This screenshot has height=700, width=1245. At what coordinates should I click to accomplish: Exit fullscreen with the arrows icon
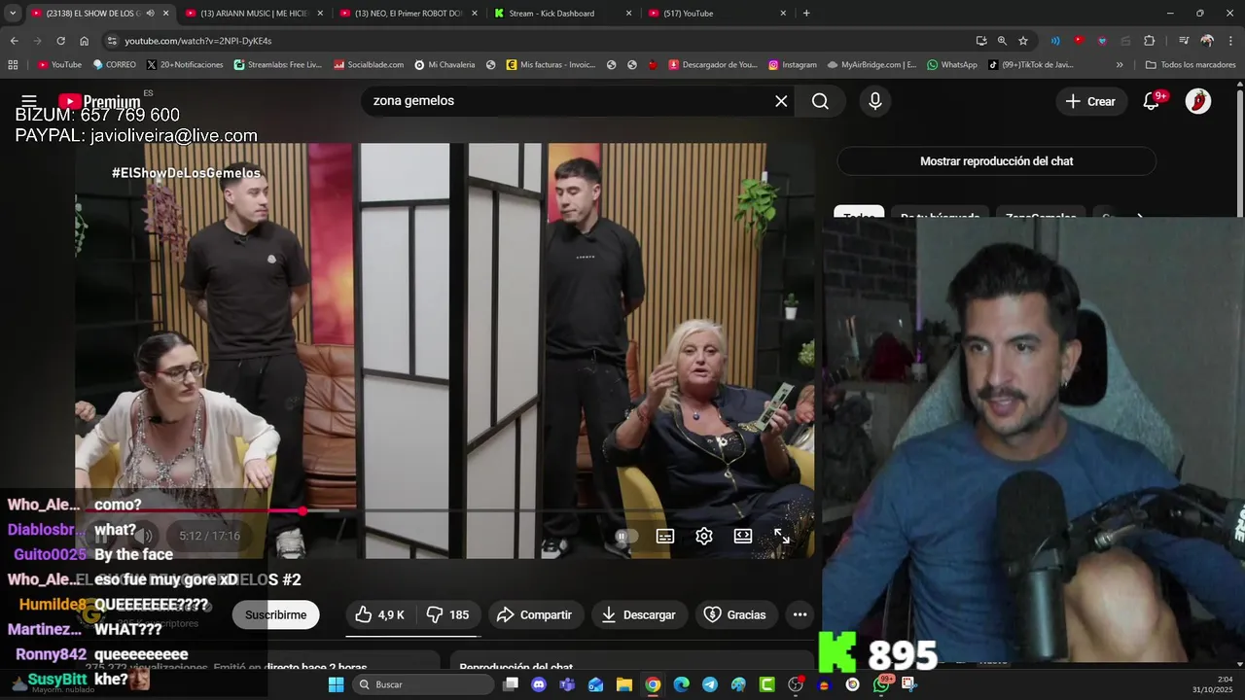tap(782, 536)
